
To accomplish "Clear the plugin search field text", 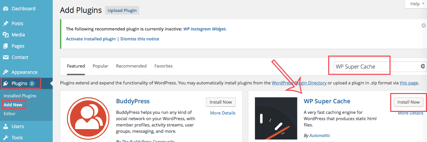I will 423,66.
